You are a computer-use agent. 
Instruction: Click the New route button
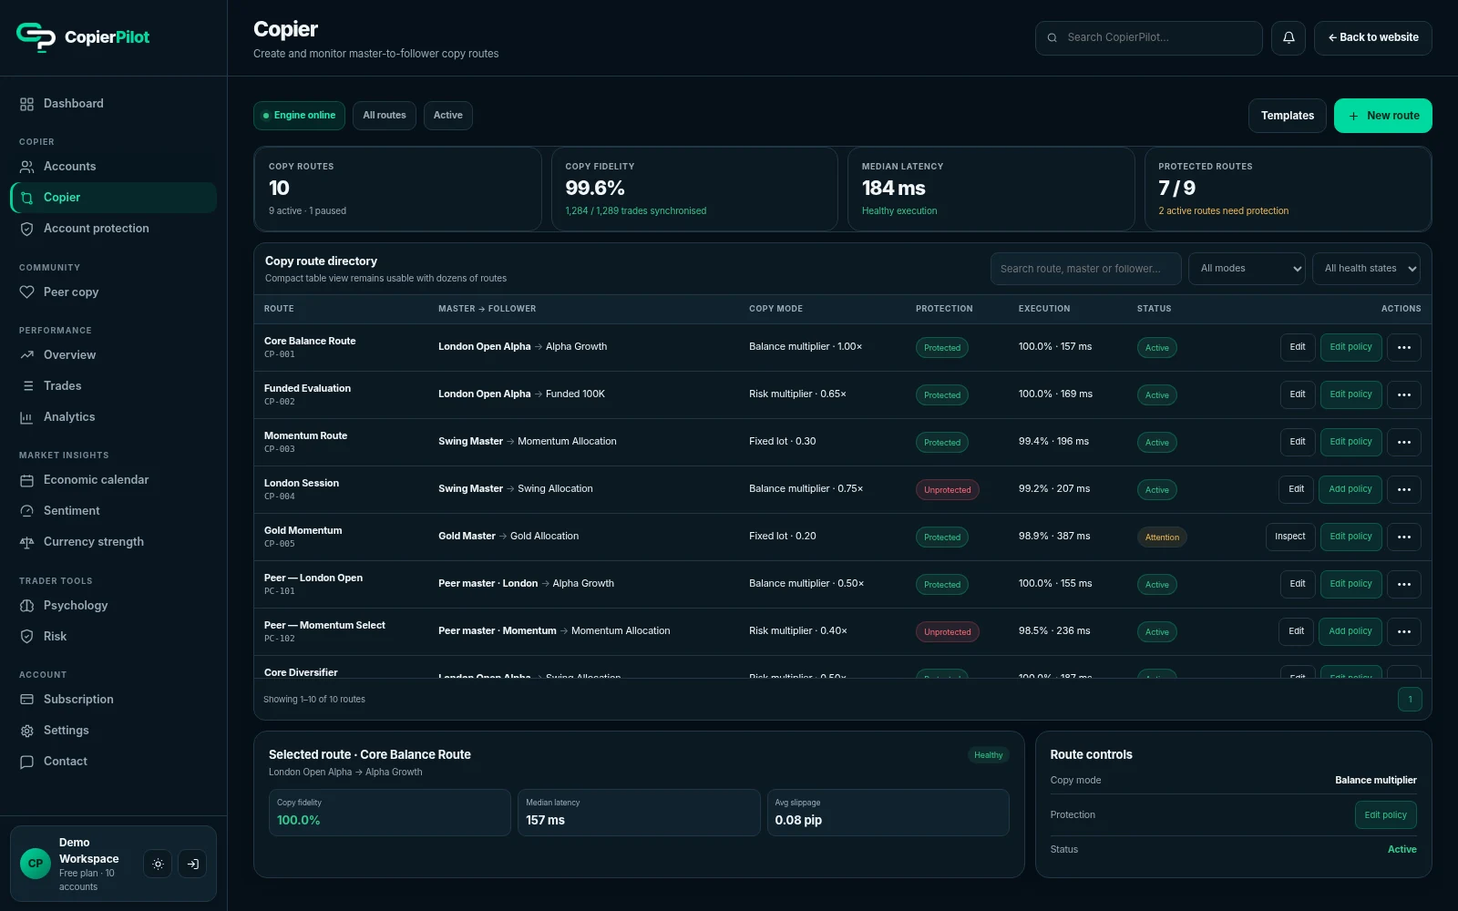click(x=1382, y=116)
